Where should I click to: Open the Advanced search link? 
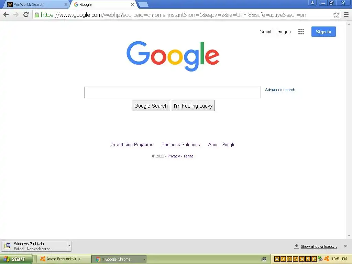pyautogui.click(x=280, y=90)
